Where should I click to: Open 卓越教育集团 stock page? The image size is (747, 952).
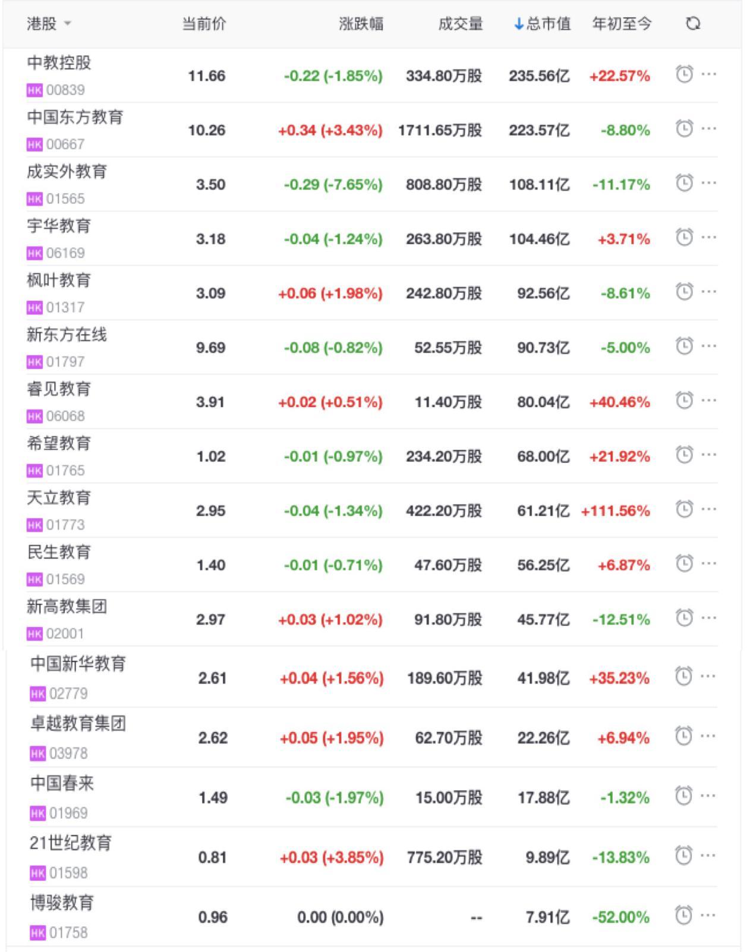78,724
